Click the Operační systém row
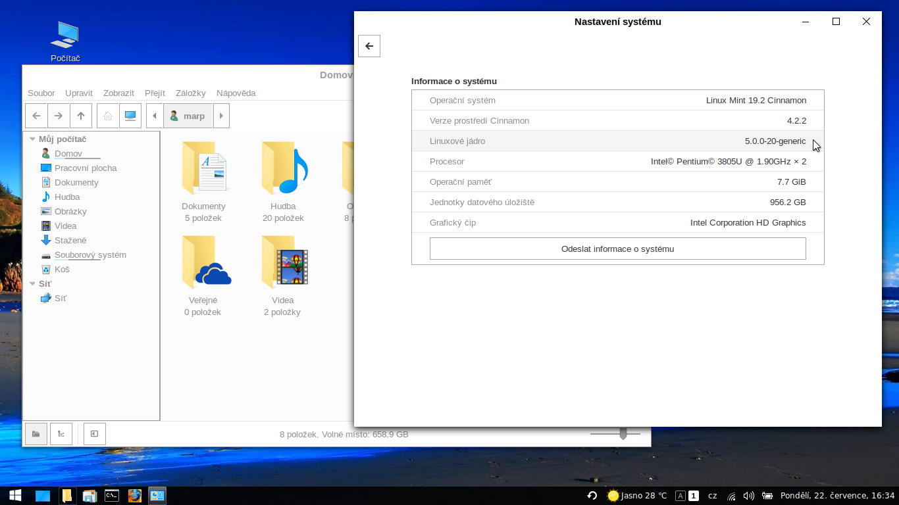The image size is (899, 505). coord(617,101)
